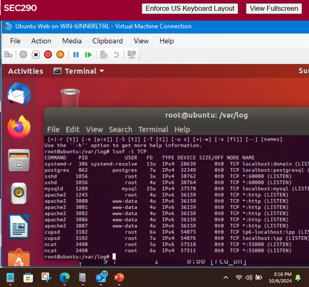Viewport: 309px width, 287px height.
Task: Click the SEC290 heading text
Action: [20, 8]
